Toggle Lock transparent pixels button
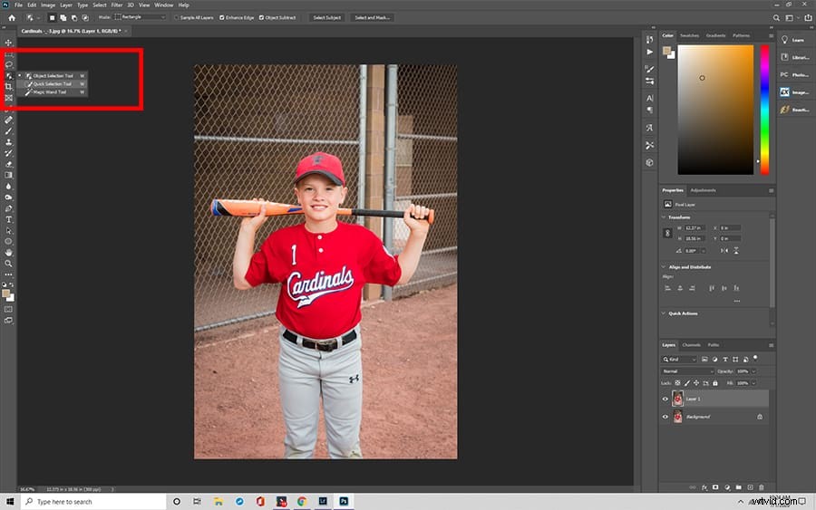 pos(677,383)
